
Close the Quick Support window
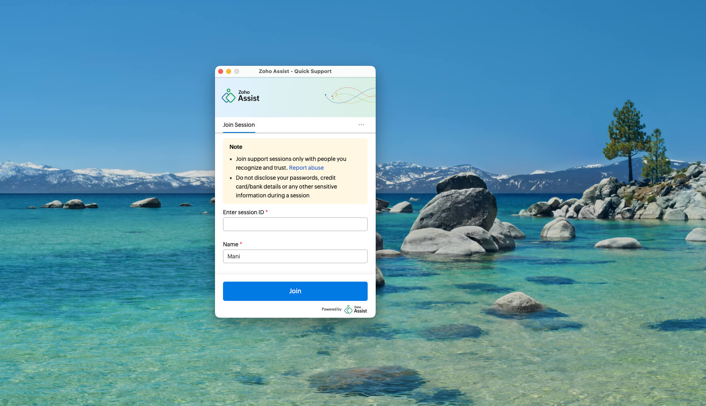click(x=221, y=71)
